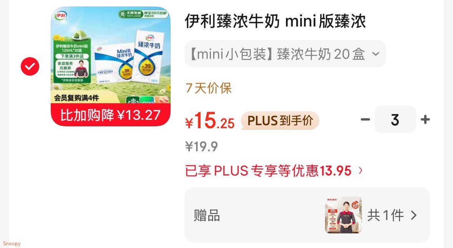The image size is (453, 248).
Task: Decrease quantity with the minus button
Action: [365, 119]
